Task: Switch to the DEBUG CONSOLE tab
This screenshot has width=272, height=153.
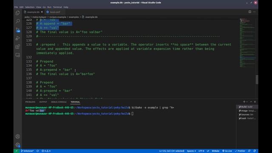Action: coord(59,102)
